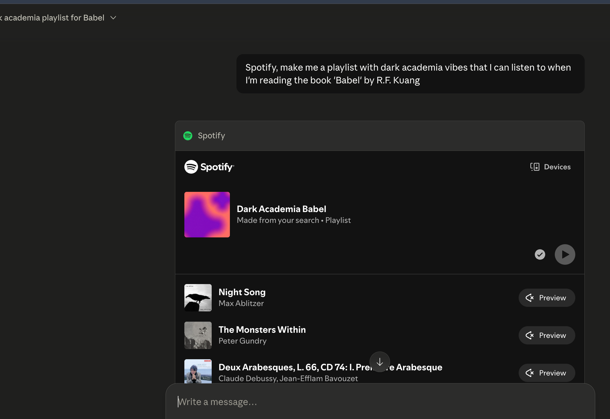Open The Monsters Within album art

(198, 335)
